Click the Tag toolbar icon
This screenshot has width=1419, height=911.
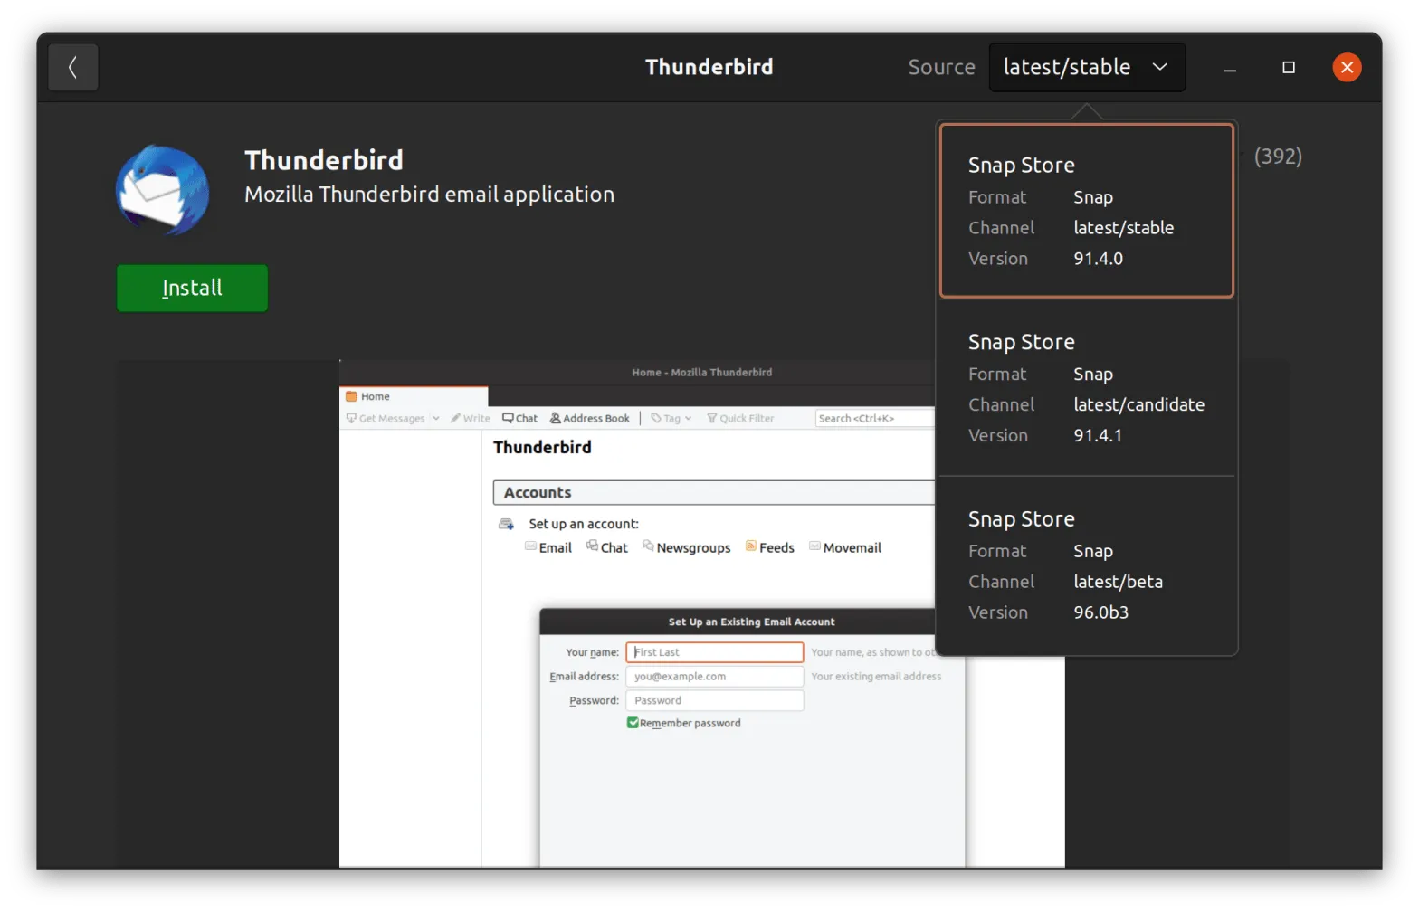coord(656,418)
